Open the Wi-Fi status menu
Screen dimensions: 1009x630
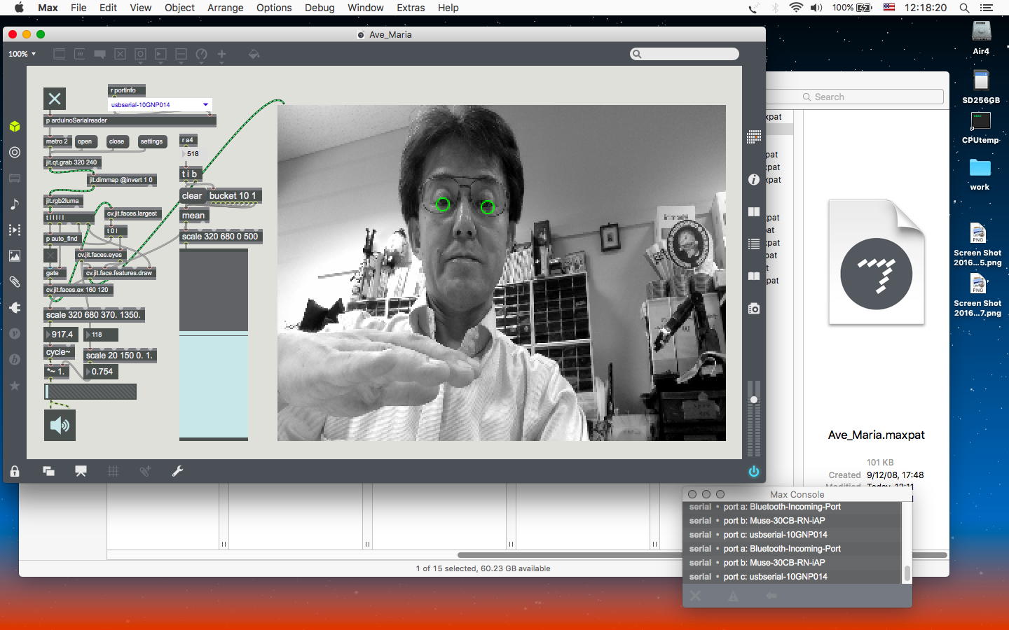(x=796, y=8)
